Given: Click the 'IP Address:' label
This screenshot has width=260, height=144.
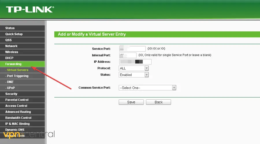Looking at the screenshot, I should [102, 62].
